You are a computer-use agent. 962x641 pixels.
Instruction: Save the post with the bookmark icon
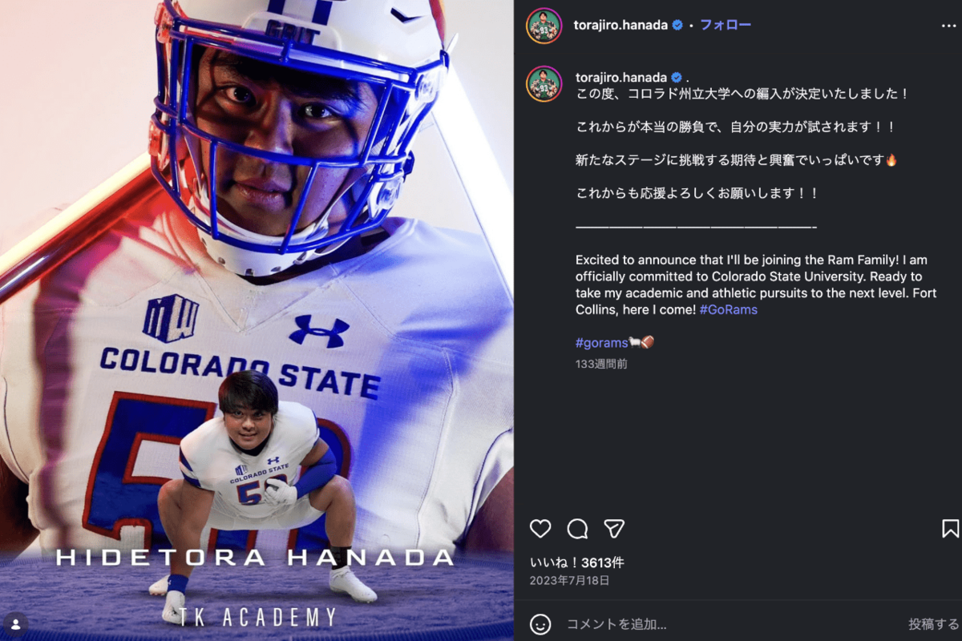tap(950, 529)
